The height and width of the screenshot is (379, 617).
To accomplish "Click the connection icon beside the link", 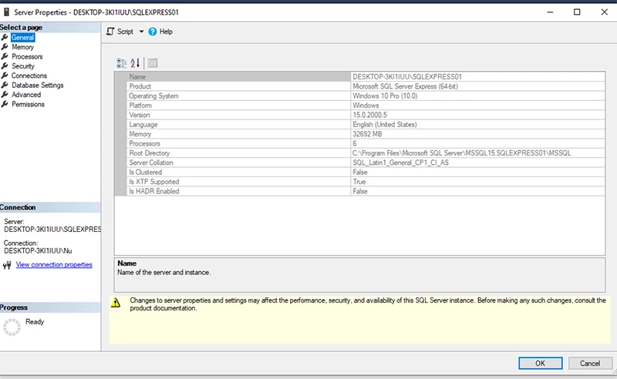I will (x=7, y=266).
